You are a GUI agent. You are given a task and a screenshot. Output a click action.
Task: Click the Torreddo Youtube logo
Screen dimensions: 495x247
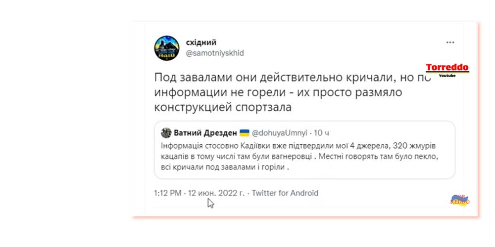(x=447, y=69)
